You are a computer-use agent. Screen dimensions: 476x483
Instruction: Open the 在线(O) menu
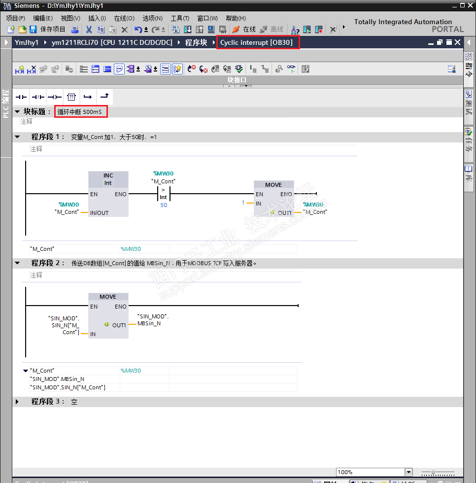tap(124, 18)
